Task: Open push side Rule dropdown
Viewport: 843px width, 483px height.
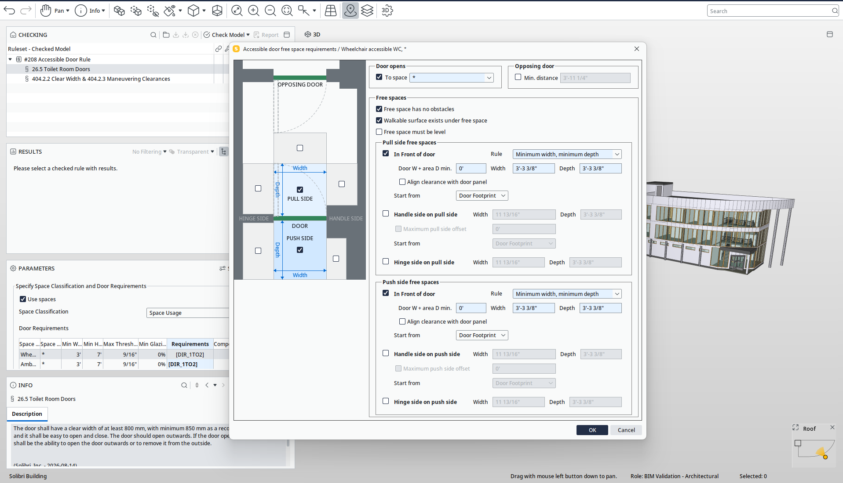Action: (567, 294)
